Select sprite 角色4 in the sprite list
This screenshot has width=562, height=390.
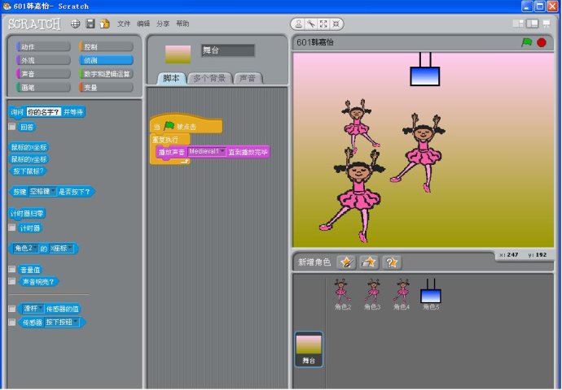click(x=402, y=294)
